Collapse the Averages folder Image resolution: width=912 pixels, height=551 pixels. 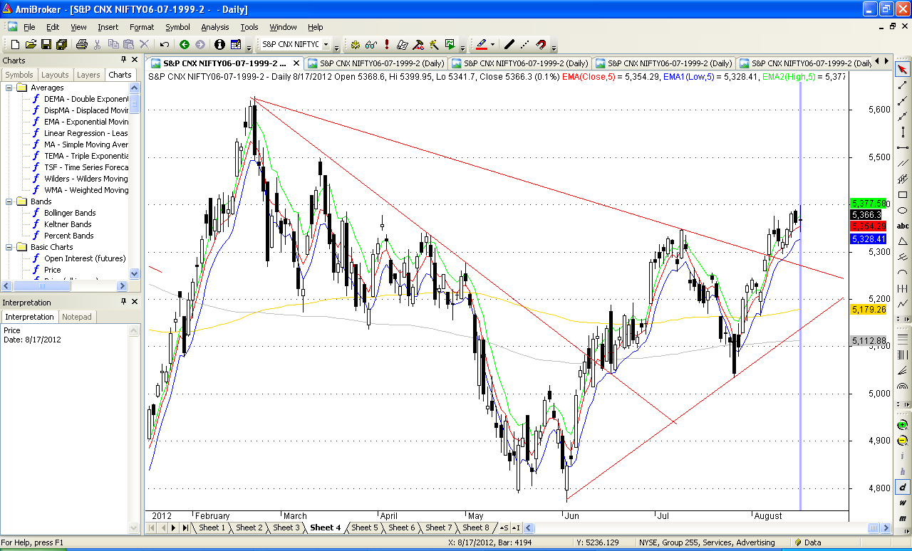pos(9,88)
